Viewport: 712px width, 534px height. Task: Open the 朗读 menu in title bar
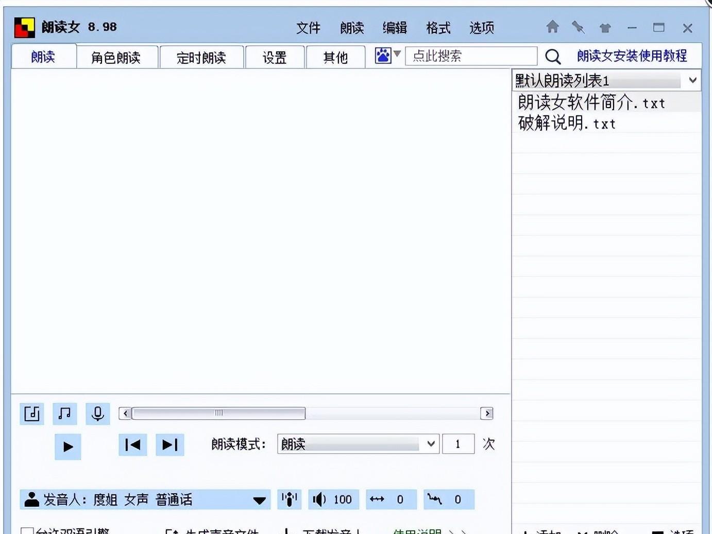352,28
